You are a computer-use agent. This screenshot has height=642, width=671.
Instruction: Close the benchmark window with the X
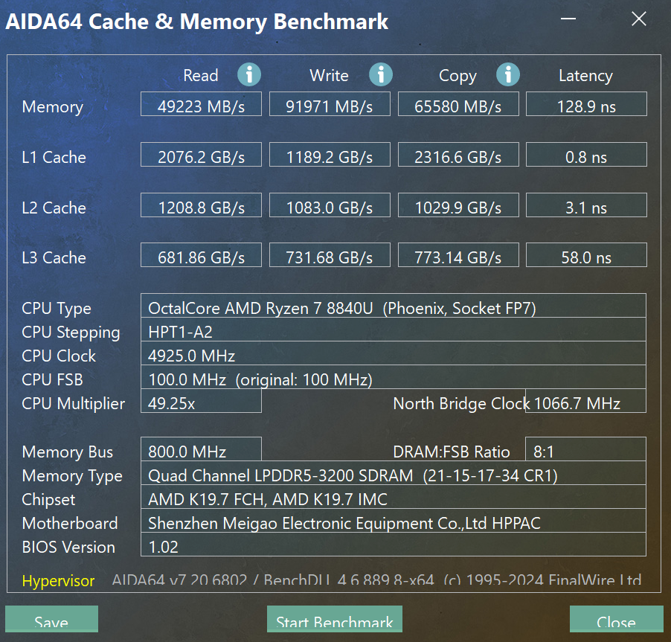[x=638, y=20]
